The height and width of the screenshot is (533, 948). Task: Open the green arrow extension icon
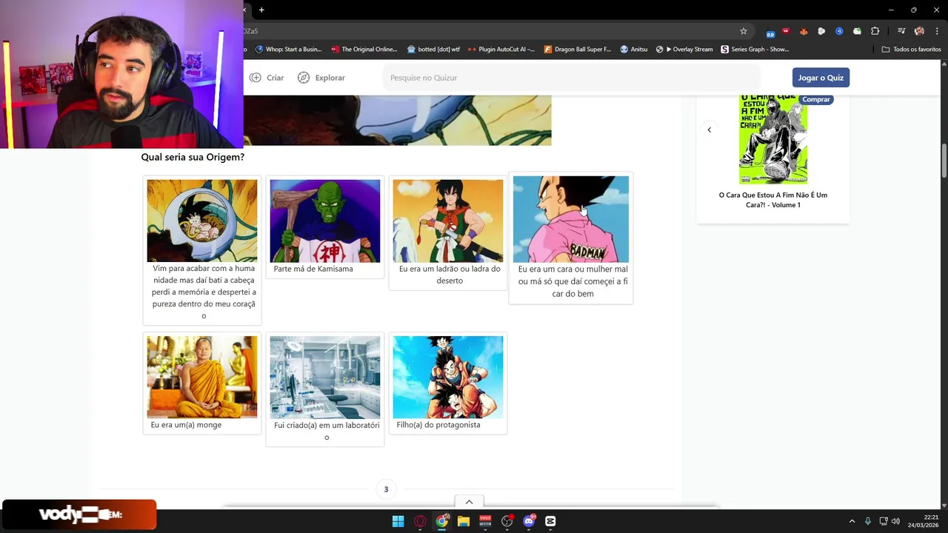click(857, 31)
